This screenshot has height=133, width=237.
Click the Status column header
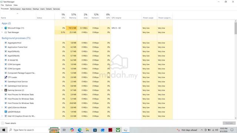pyautogui.click(x=45, y=16)
